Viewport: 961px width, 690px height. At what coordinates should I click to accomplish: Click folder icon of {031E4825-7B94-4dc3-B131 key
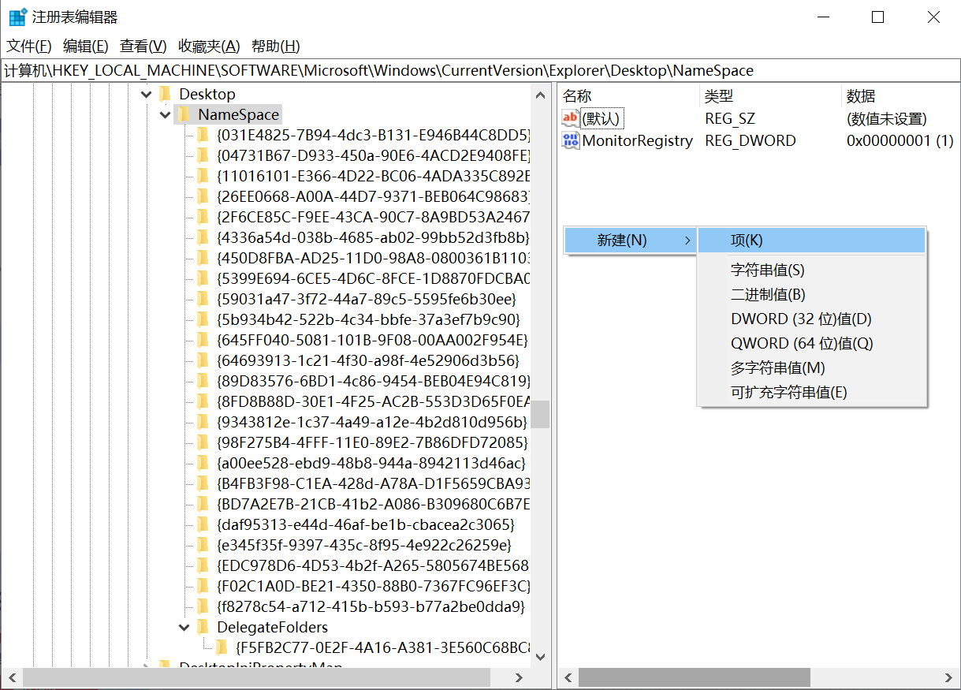point(203,136)
